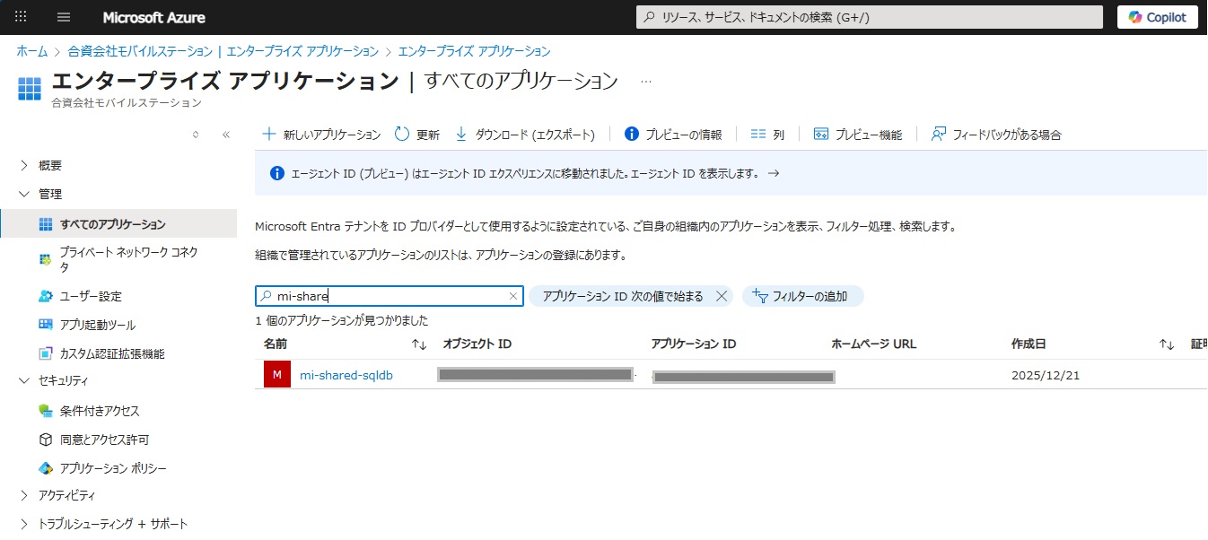
Task: Click ダウンロード (エクスポート) toolbar button
Action: click(525, 135)
